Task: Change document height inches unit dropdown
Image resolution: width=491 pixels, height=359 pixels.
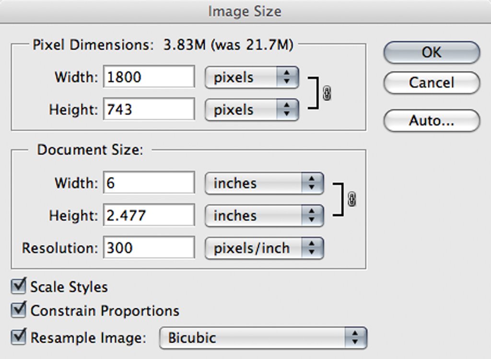Action: [264, 216]
